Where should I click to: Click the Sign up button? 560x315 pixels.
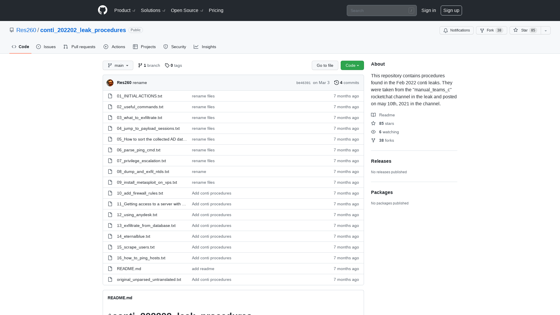pos(451,10)
